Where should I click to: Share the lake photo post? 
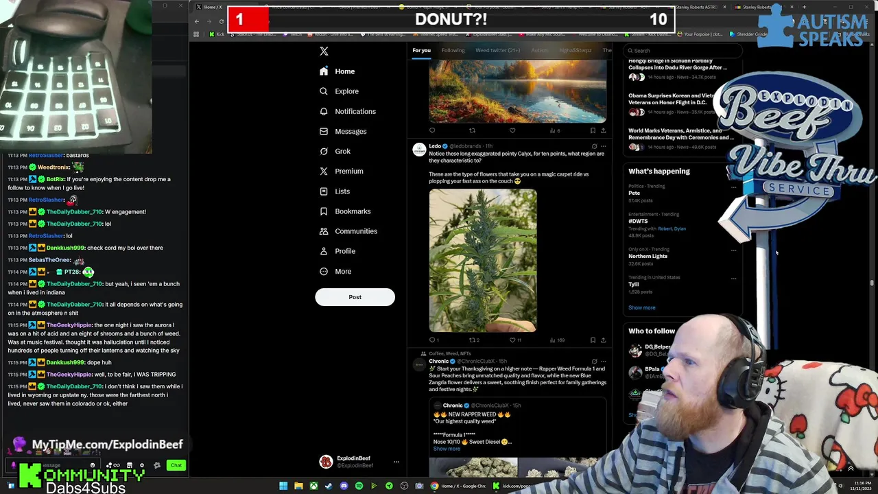pyautogui.click(x=603, y=130)
